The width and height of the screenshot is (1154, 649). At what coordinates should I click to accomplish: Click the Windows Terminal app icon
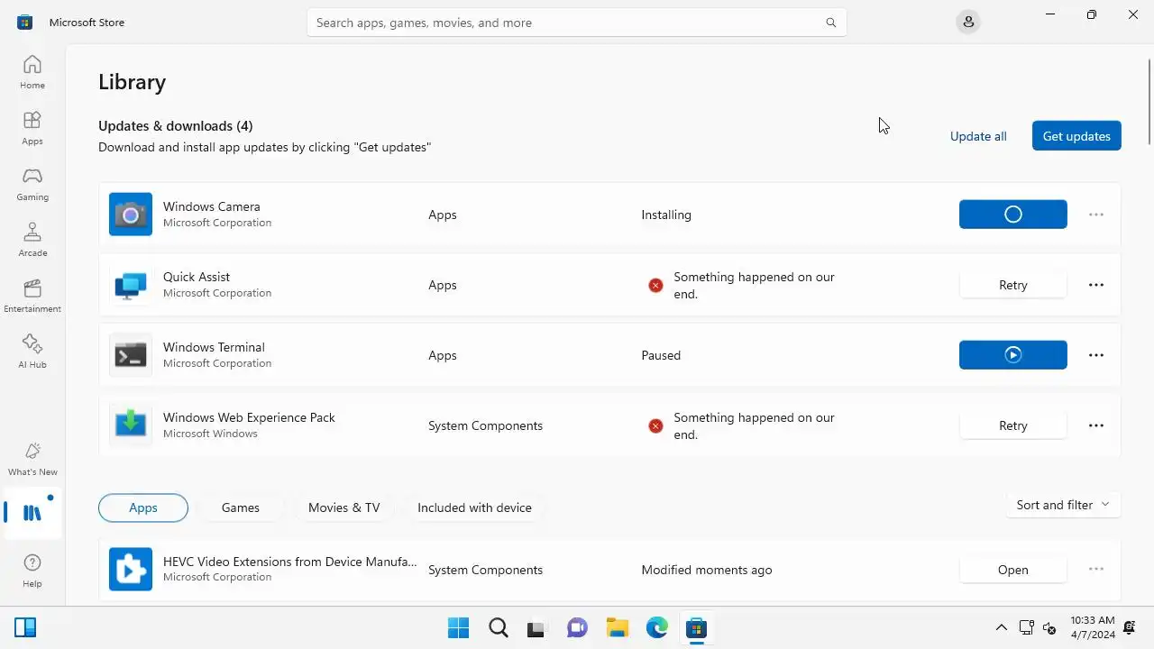(131, 355)
